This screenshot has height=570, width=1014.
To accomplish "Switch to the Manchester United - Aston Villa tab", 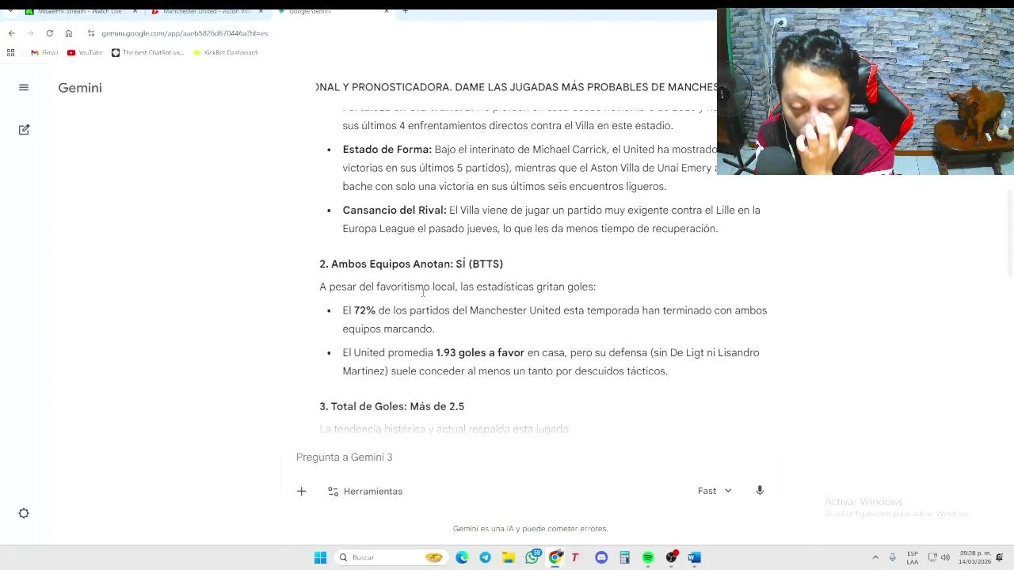I will 206,12.
